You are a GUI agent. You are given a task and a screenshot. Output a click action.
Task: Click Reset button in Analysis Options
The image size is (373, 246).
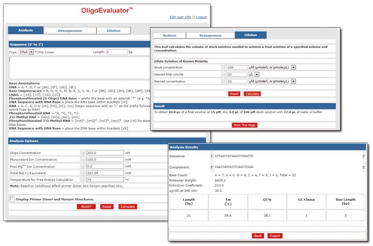point(107,207)
